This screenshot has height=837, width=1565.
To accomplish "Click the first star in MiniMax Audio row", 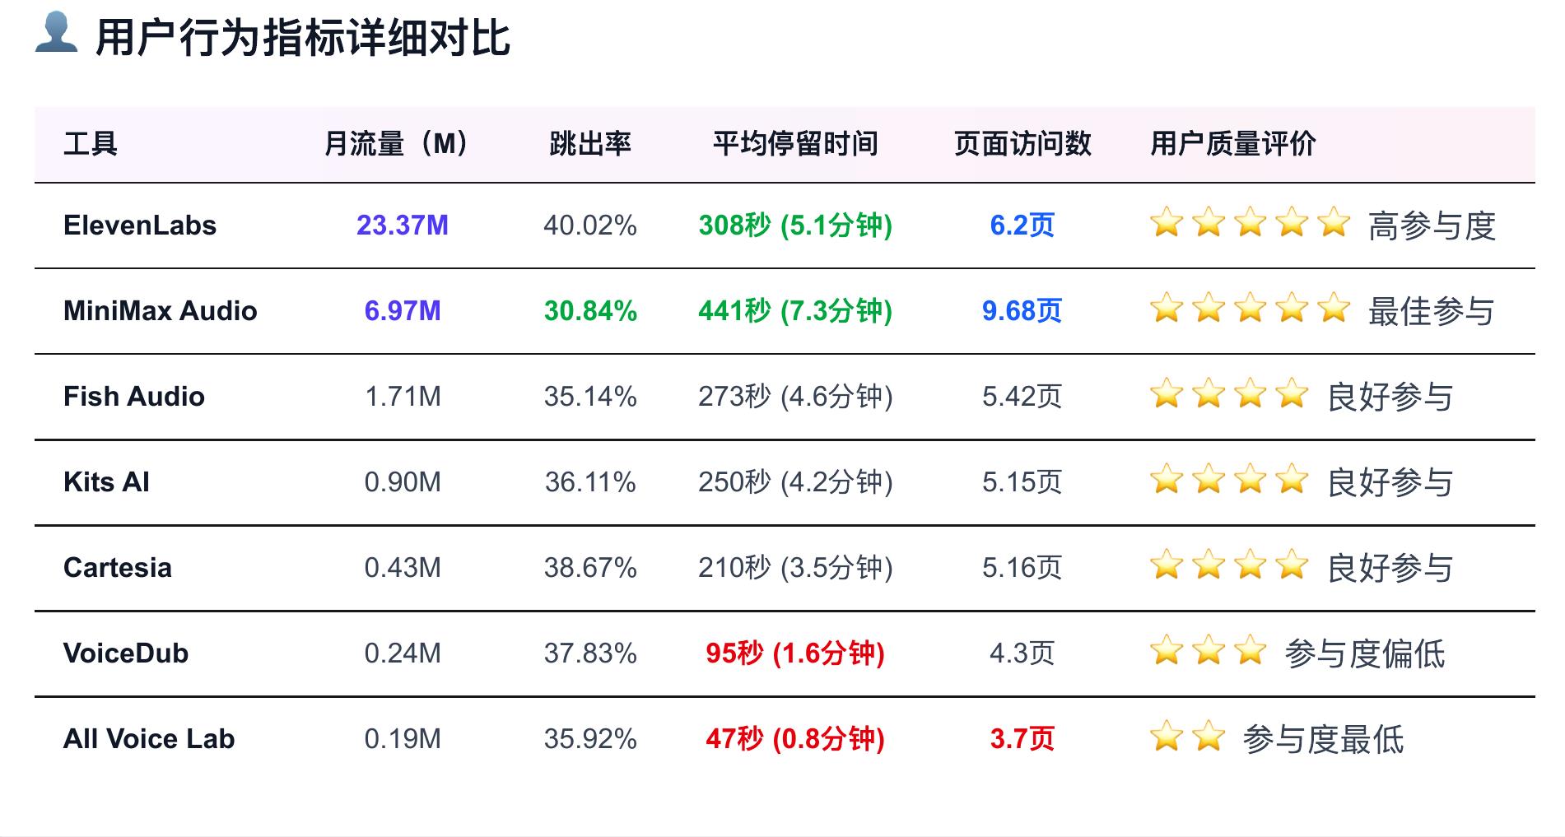I will pyautogui.click(x=1167, y=308).
